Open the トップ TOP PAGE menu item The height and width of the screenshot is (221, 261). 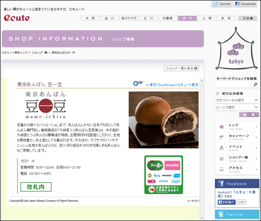[x=237, y=127]
